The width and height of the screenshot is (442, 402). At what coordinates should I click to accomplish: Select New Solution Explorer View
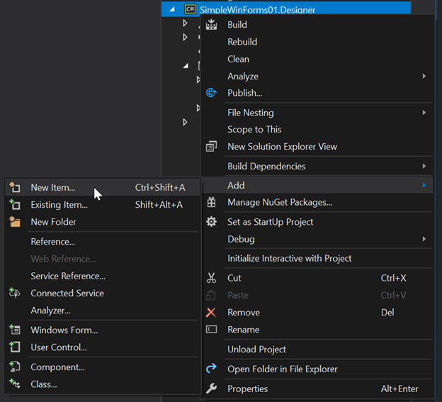coord(317,147)
